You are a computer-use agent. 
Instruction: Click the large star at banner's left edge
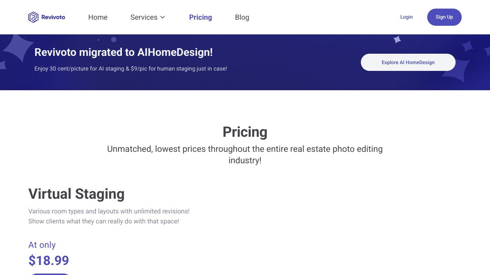tap(17, 48)
